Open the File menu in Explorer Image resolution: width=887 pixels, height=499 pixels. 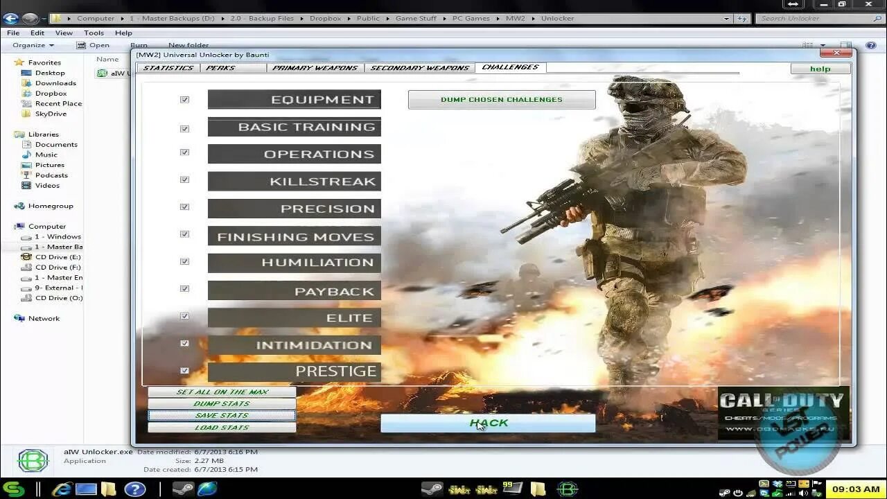(12, 33)
